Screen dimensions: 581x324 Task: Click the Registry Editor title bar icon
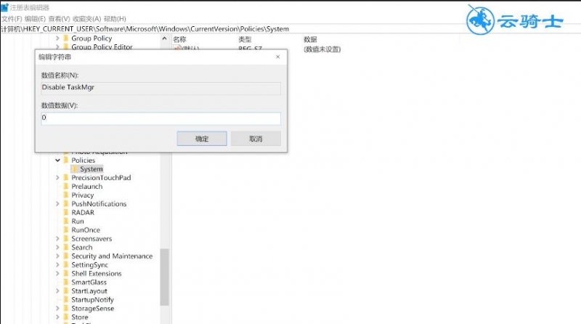tap(4, 7)
